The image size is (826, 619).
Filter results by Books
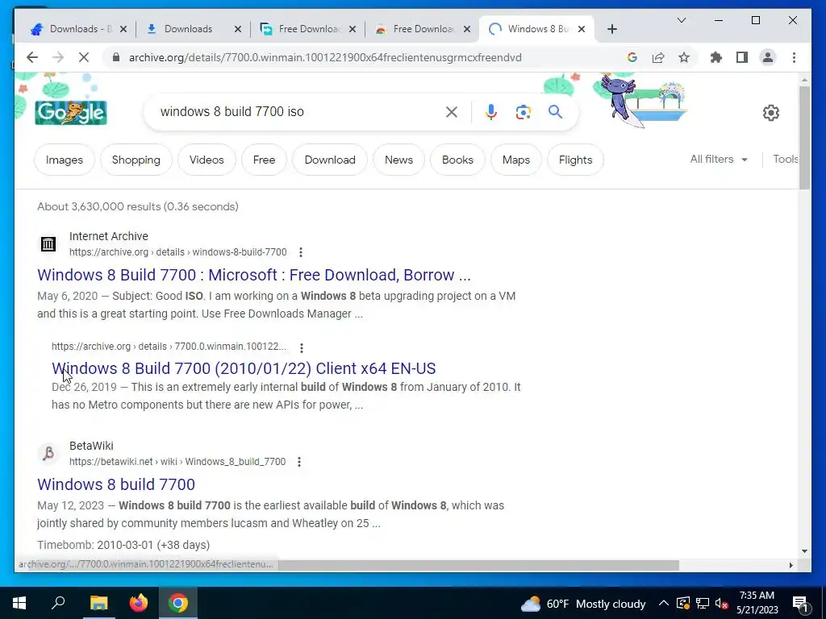458,160
